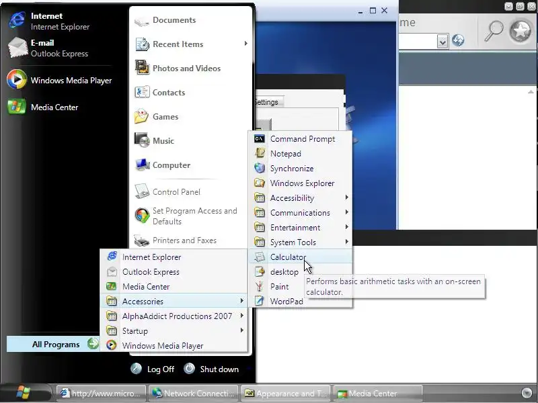Expand the Entertainment submenu
The width and height of the screenshot is (538, 403).
pyautogui.click(x=301, y=227)
